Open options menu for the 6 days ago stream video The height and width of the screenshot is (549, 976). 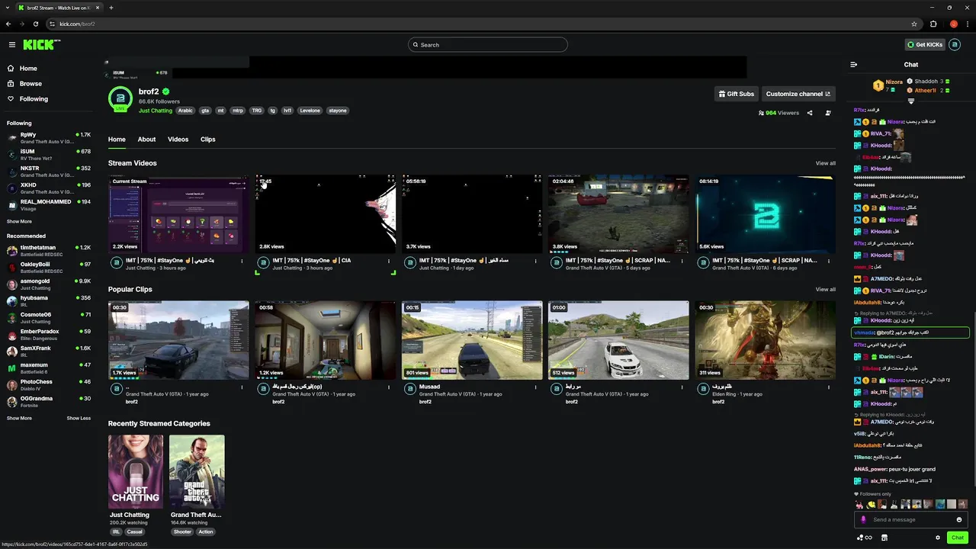(x=828, y=261)
